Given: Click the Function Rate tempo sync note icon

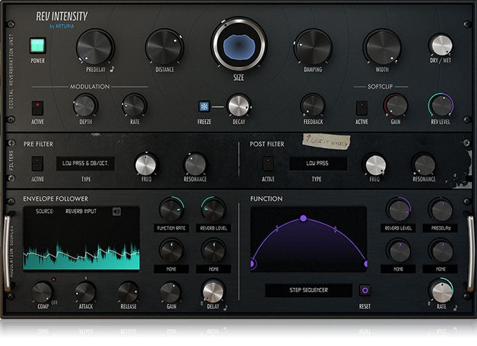Looking at the screenshot, I should 456,308.
